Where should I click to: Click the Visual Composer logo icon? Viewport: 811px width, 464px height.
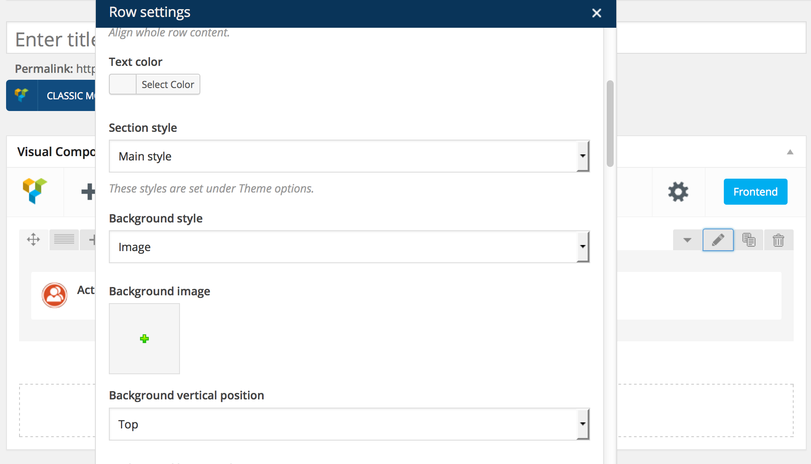[x=35, y=191]
